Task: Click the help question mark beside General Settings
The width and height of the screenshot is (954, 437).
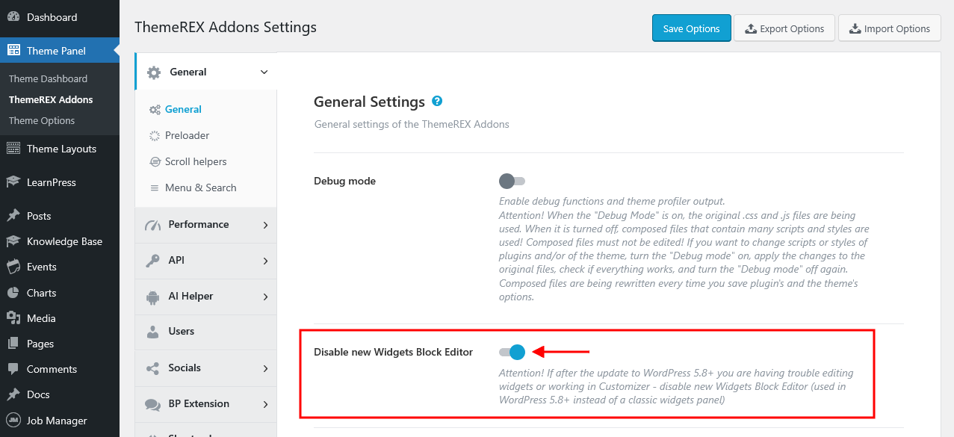Action: (437, 101)
